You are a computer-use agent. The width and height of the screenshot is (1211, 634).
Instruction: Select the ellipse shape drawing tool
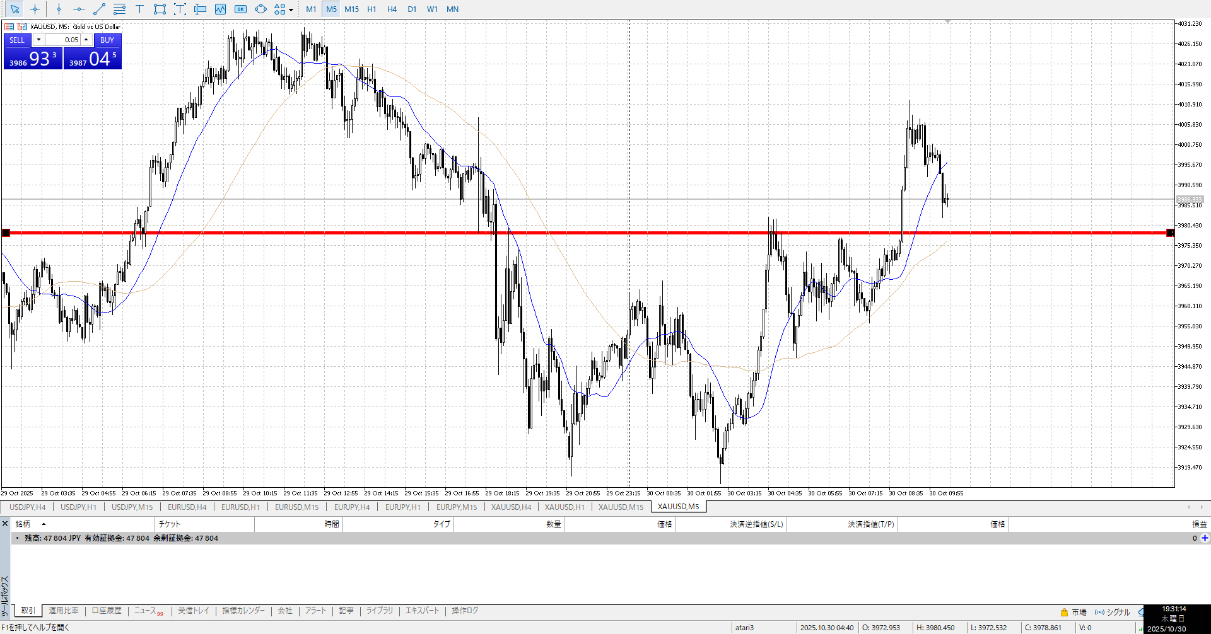tap(260, 9)
